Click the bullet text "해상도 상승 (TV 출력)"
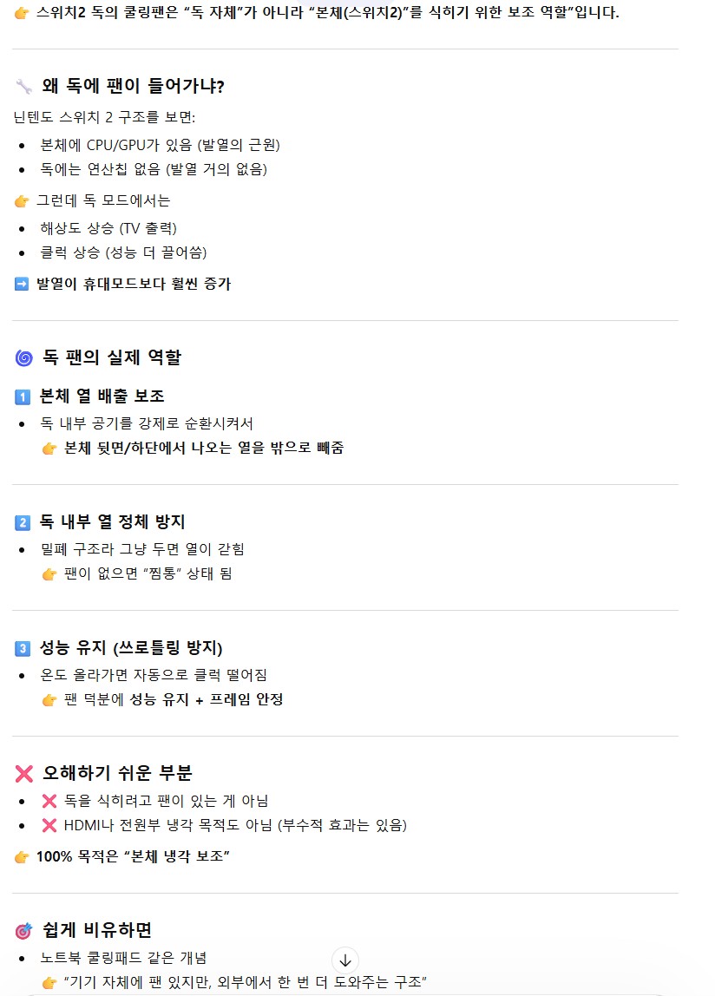This screenshot has height=996, width=715. (x=108, y=228)
